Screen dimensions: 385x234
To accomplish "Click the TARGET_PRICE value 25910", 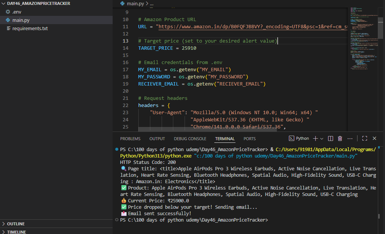I will [x=189, y=48].
